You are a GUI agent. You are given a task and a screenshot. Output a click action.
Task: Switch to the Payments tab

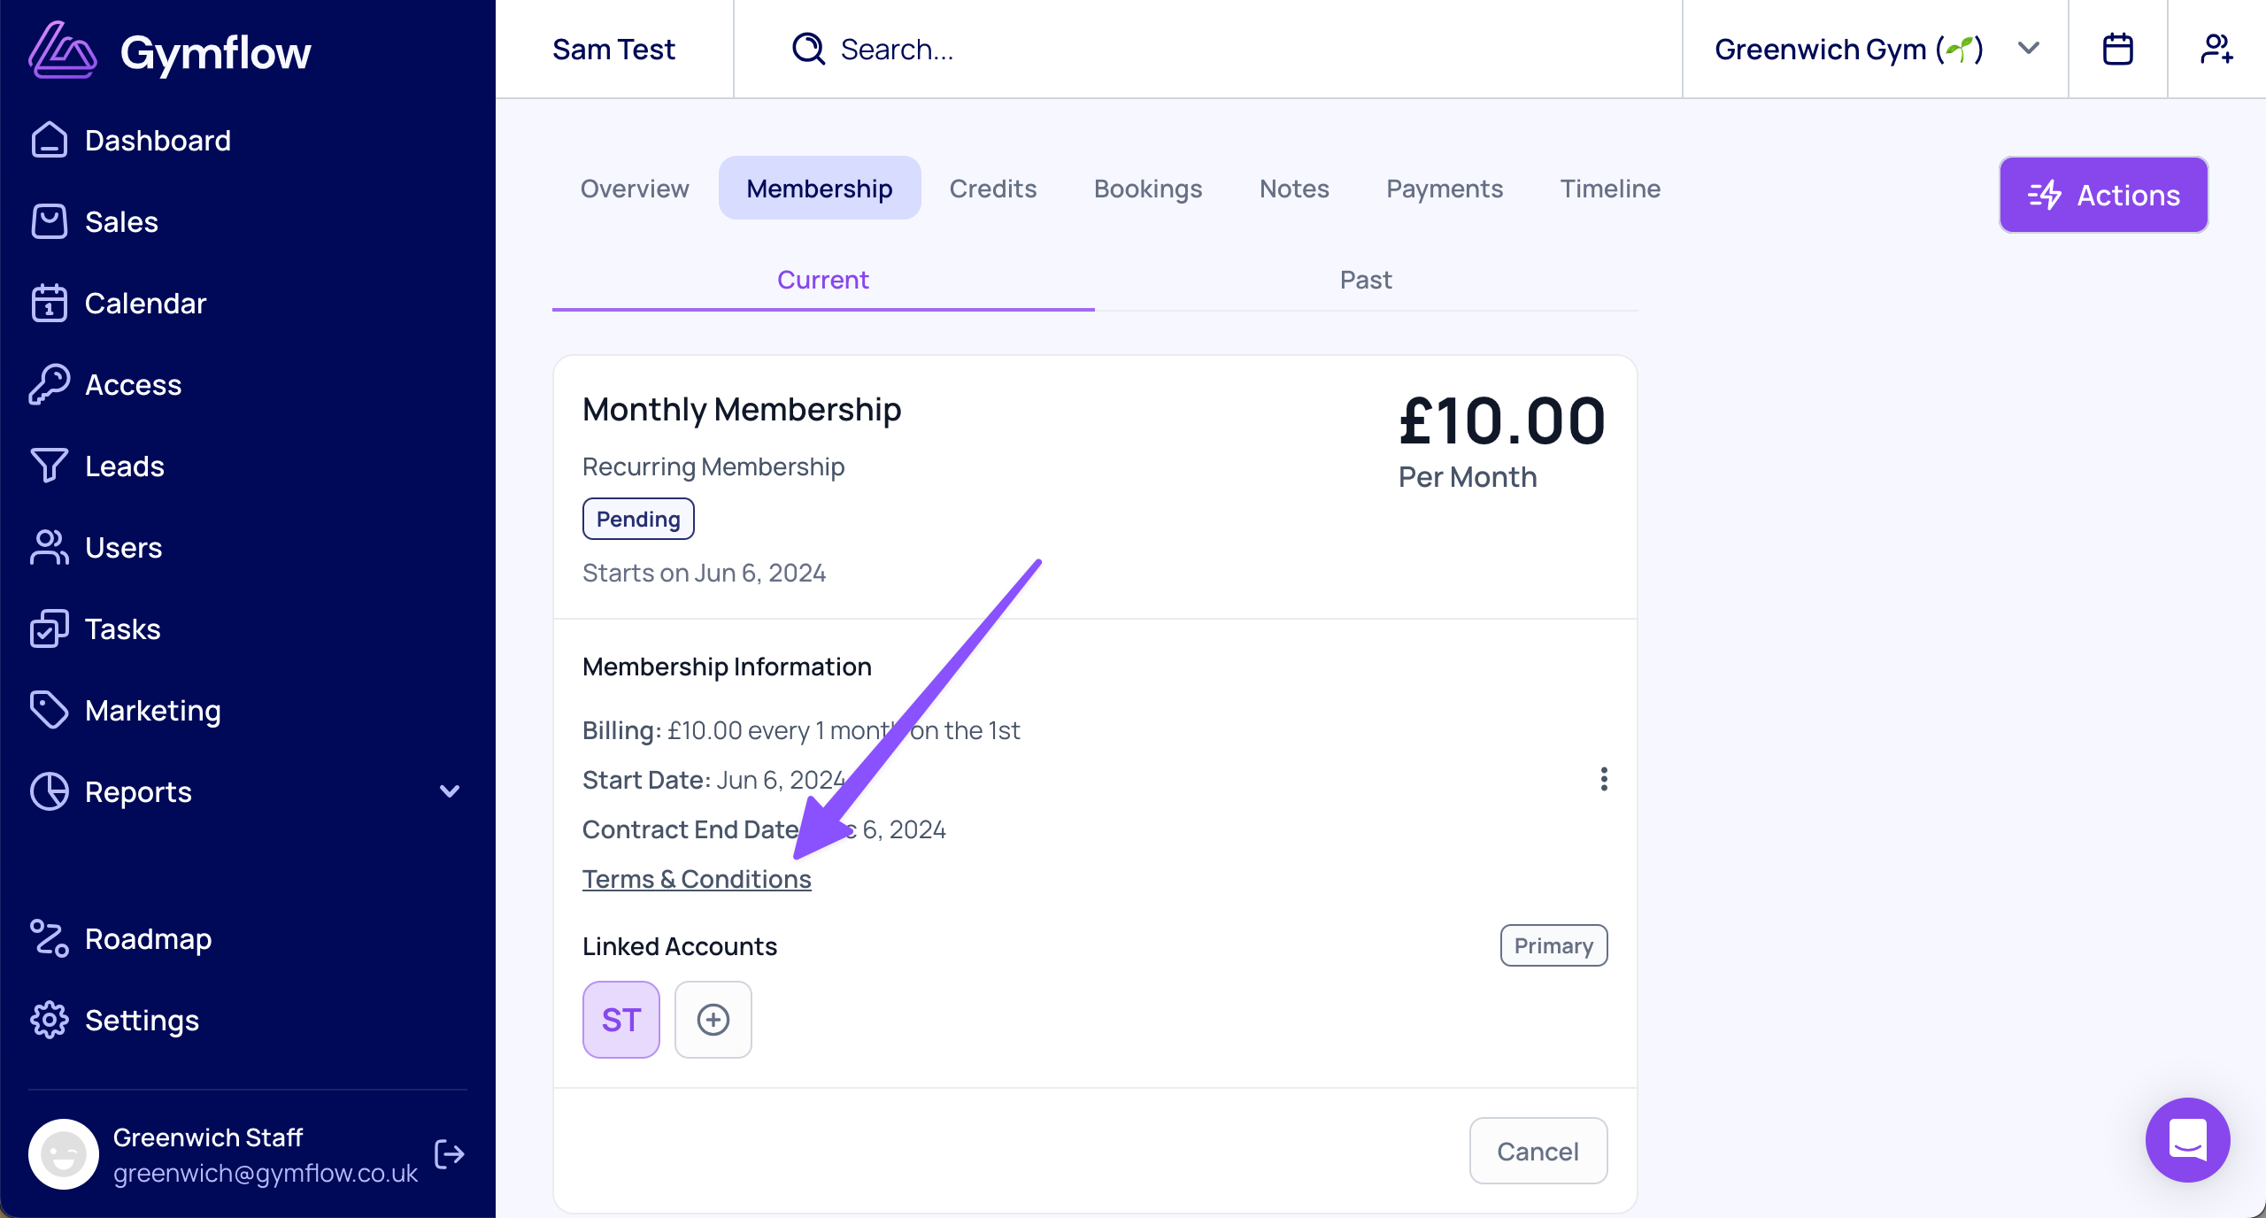tap(1445, 189)
